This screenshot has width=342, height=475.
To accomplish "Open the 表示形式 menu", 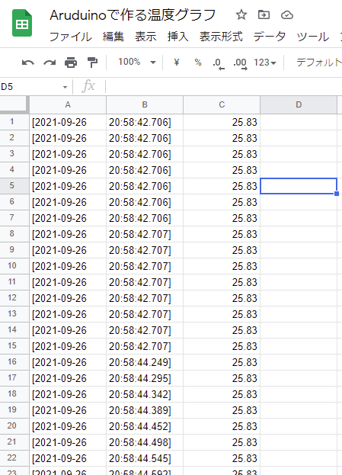I will 221,37.
